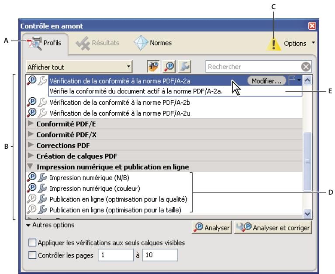Image resolution: width=335 pixels, height=274 pixels.
Task: Click greyed magnifier icon of taille publication
Action: pos(31,209)
